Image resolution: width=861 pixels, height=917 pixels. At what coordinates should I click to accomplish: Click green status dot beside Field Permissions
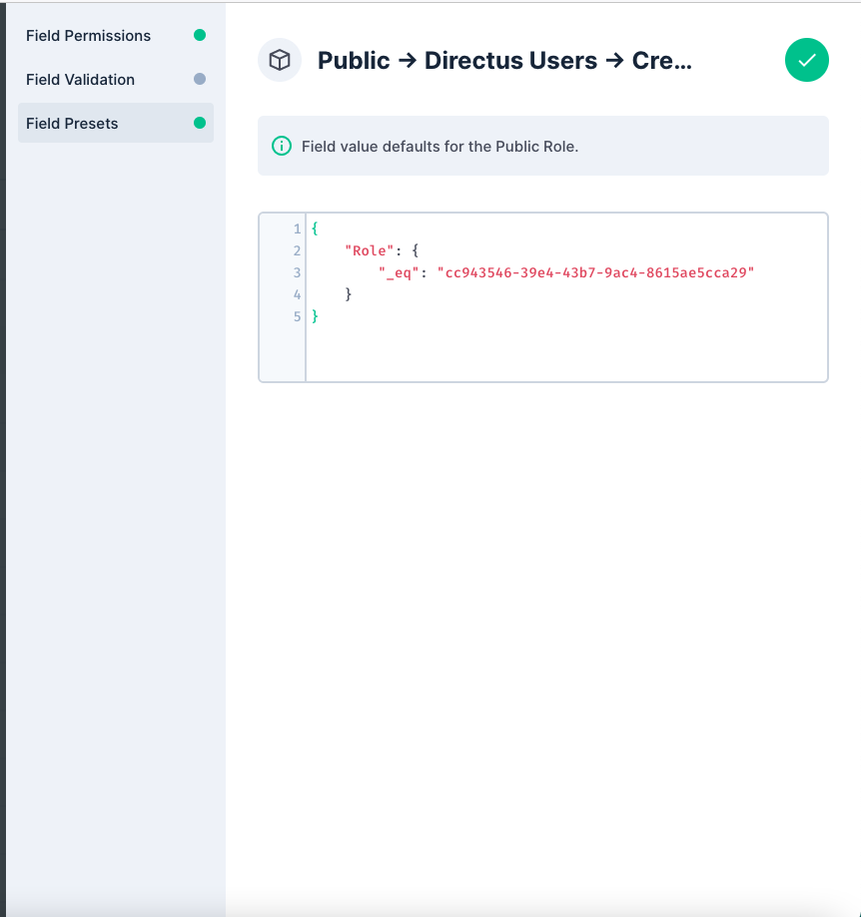pos(200,35)
